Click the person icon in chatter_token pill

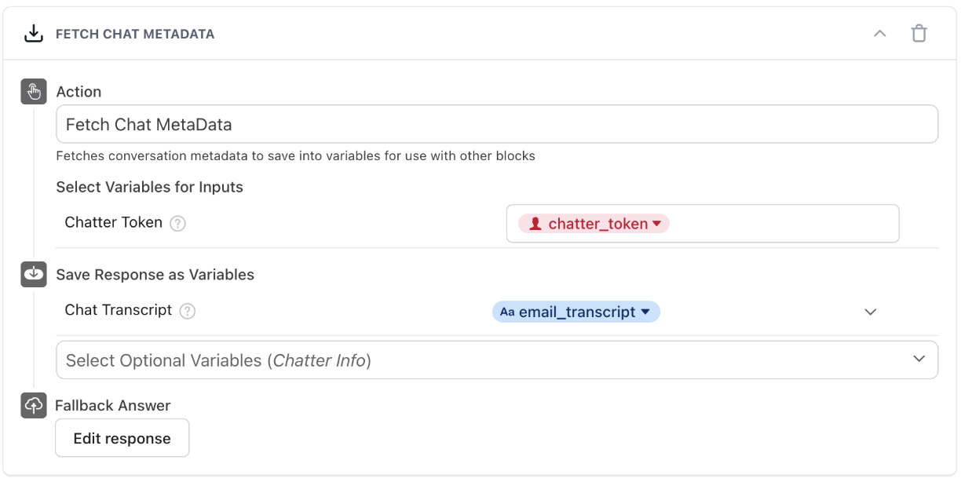click(x=535, y=224)
